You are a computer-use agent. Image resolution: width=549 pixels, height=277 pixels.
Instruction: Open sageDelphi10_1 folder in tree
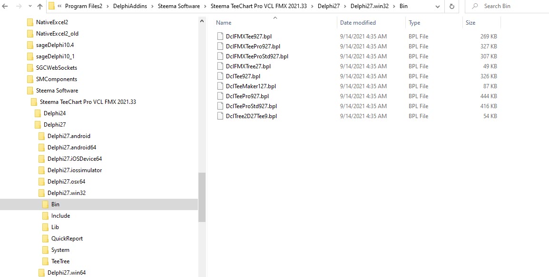tap(55, 56)
